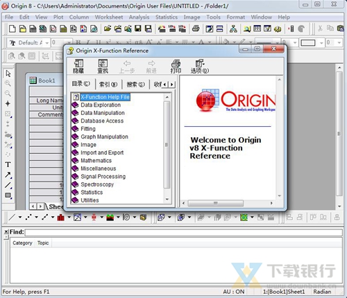Open the Data Exploration book
Viewport: 347px width, 298px height.
[101, 105]
